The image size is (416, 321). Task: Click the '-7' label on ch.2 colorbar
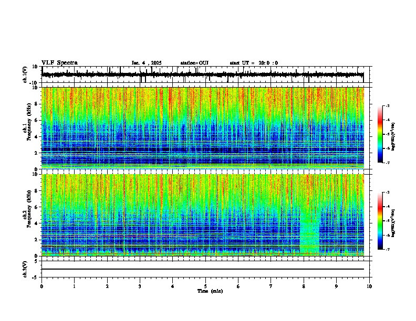click(x=387, y=250)
